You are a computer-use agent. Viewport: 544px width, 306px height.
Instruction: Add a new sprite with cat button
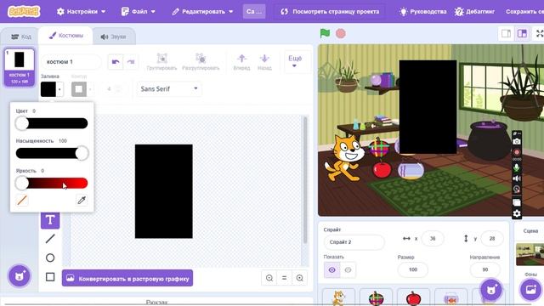[491, 289]
